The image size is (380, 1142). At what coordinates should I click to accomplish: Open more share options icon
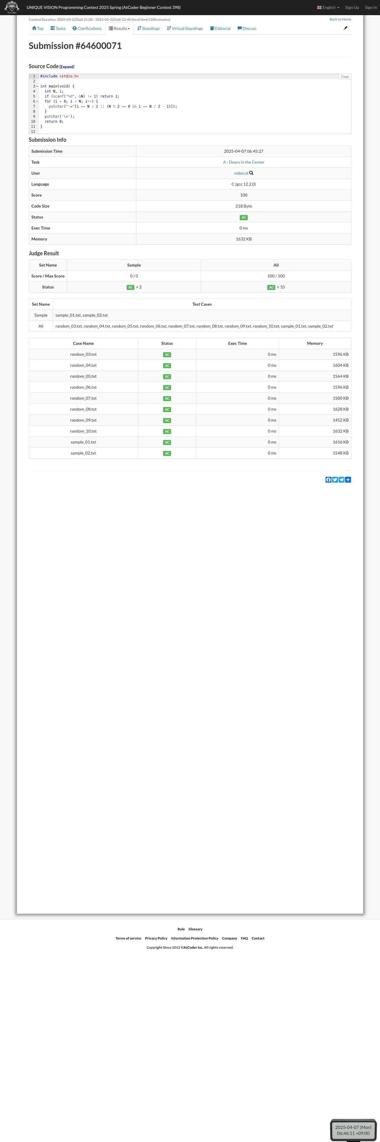tap(348, 480)
